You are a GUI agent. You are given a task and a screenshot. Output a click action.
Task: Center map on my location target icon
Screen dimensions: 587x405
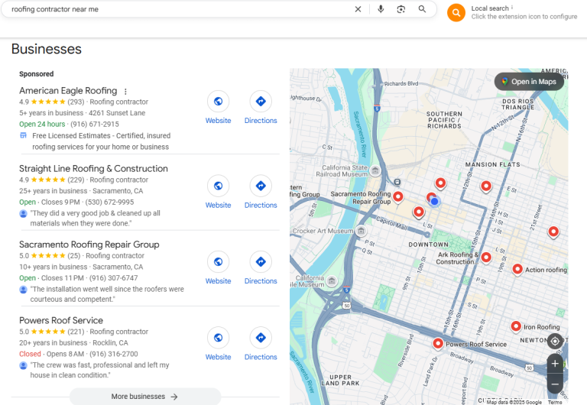click(555, 341)
